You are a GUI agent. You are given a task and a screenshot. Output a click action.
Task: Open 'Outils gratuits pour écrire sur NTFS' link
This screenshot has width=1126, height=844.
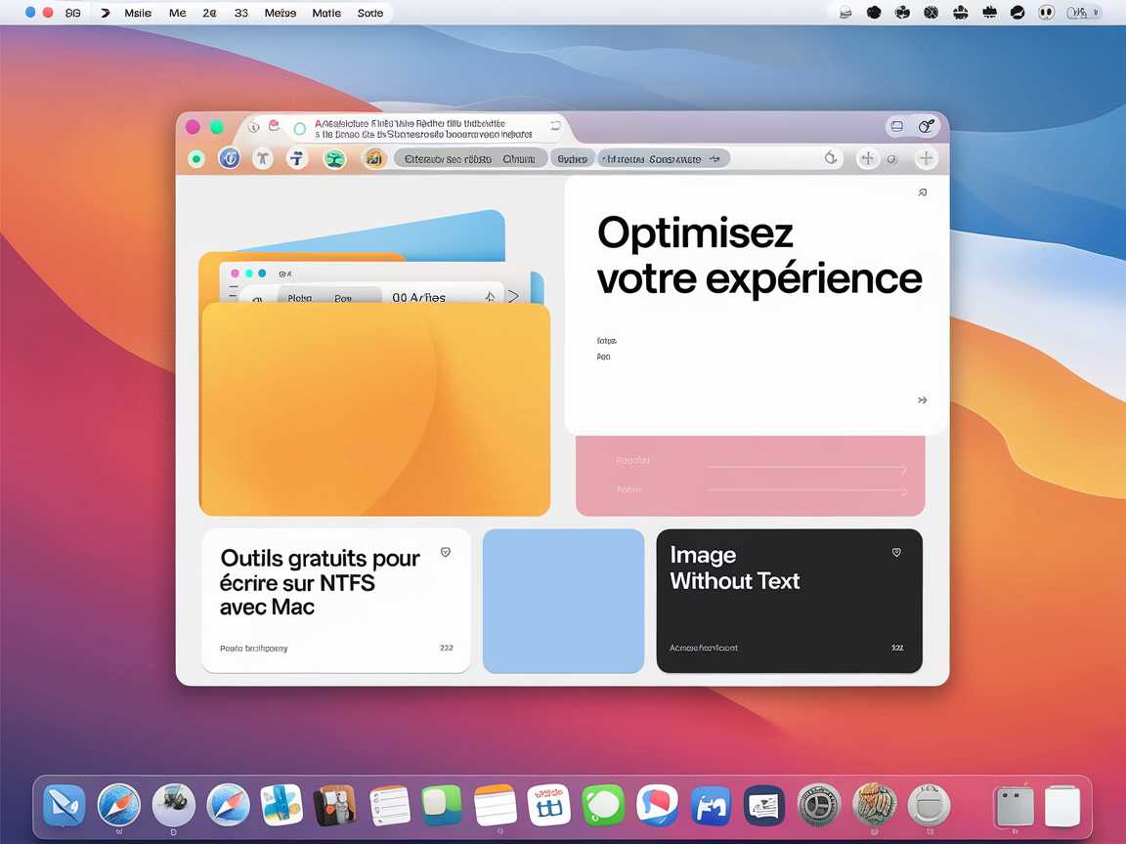(x=320, y=582)
